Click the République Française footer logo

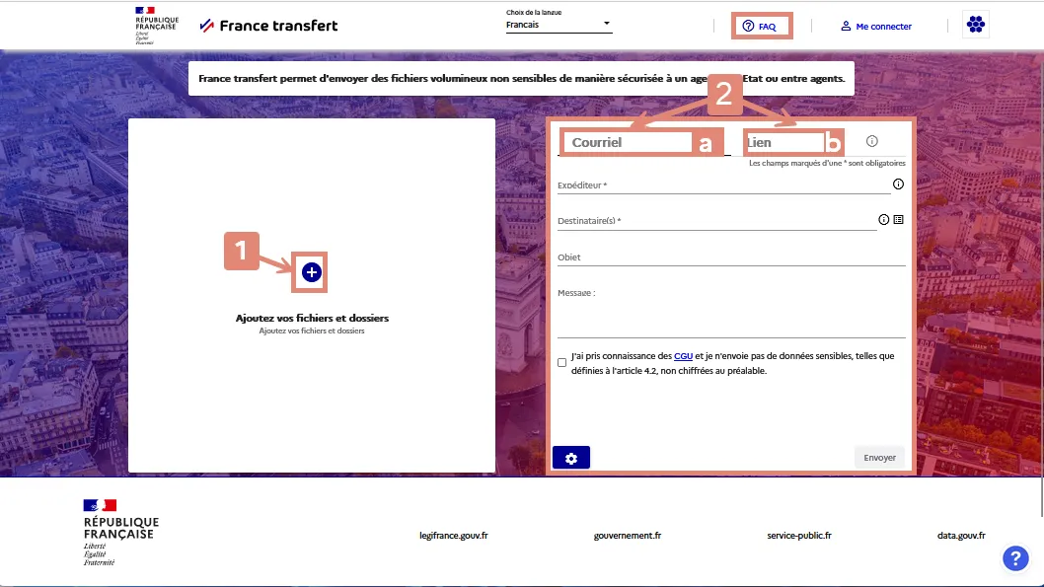pos(120,533)
